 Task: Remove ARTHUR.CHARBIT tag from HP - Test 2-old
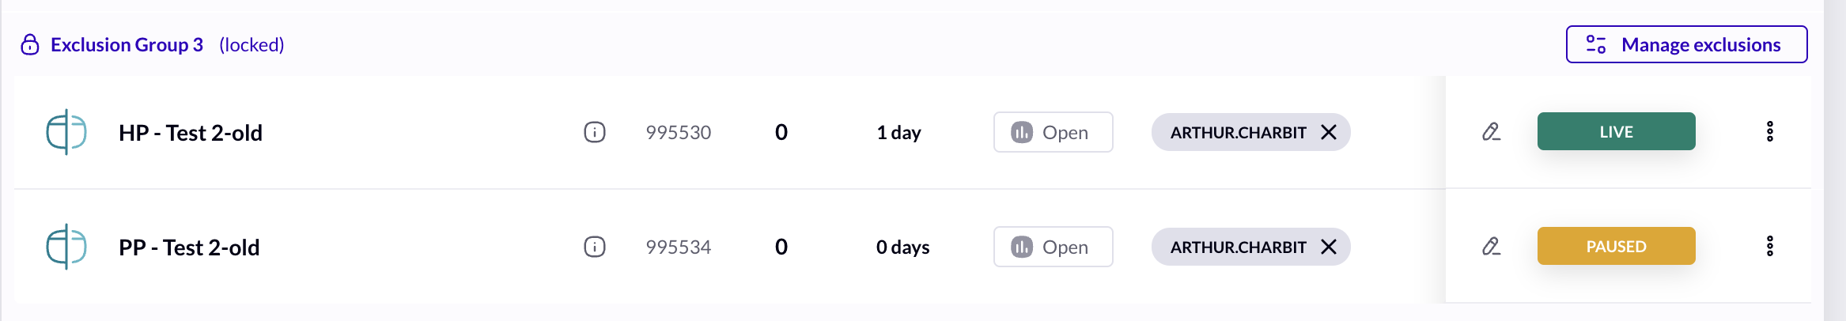(1329, 132)
